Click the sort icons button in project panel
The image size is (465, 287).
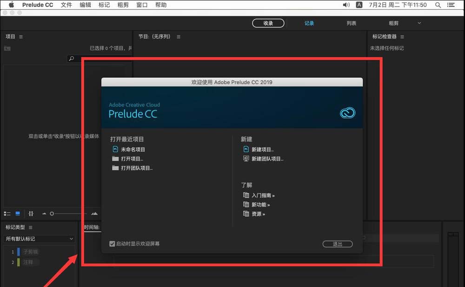tap(31, 214)
